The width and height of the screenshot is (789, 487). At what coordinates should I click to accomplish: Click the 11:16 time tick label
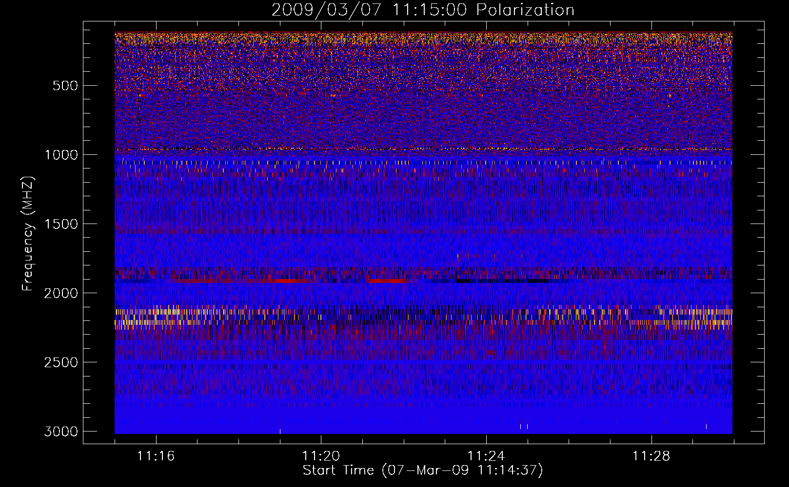(156, 456)
